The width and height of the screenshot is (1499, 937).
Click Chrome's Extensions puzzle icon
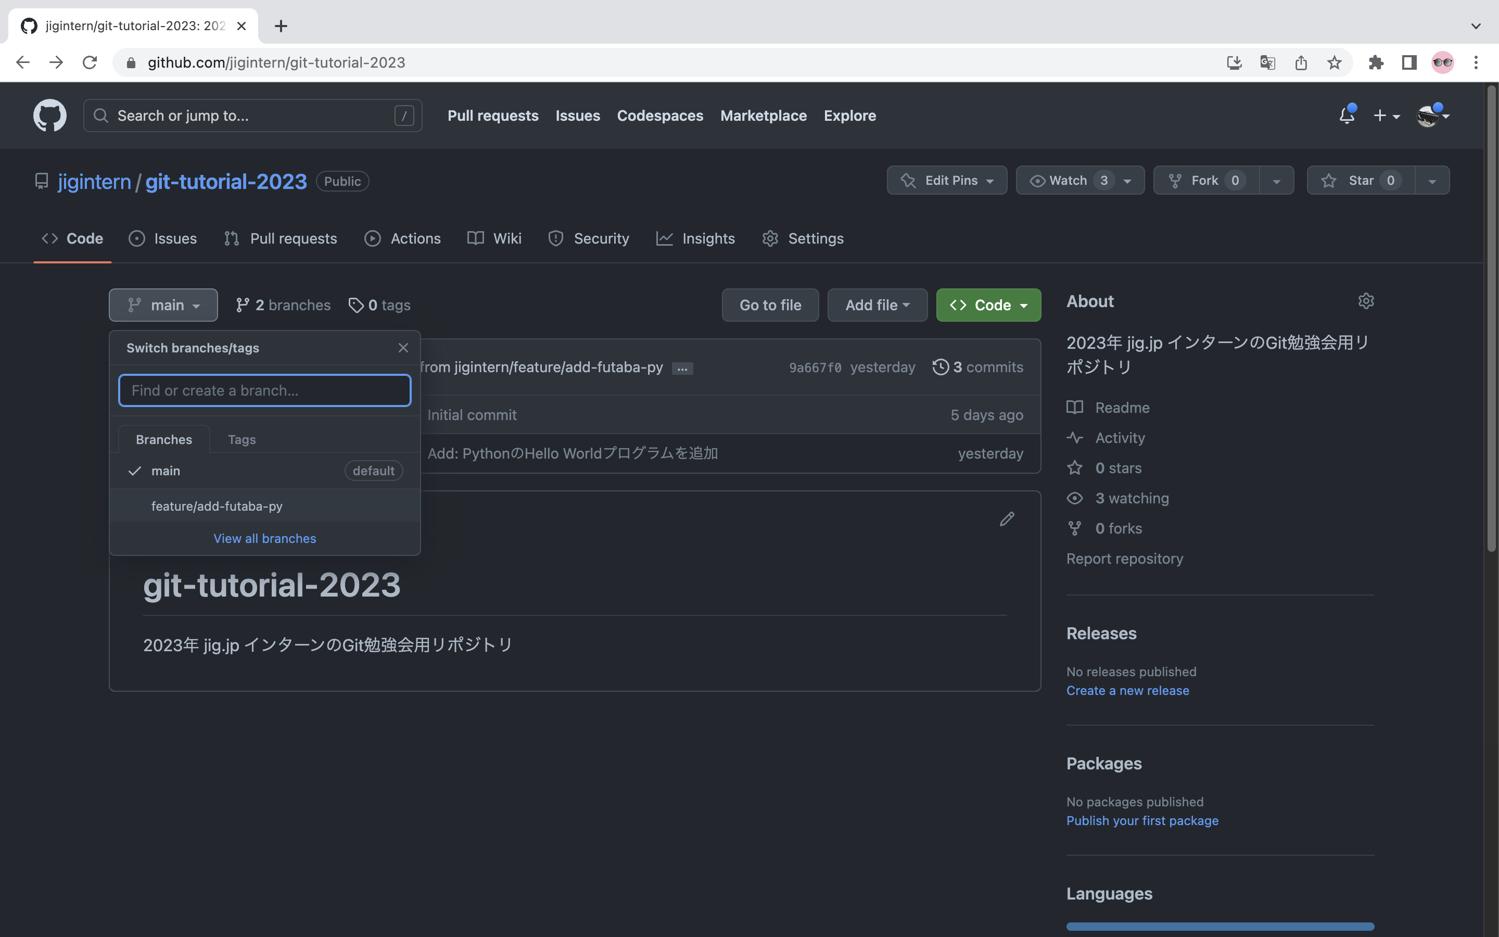[x=1376, y=62]
